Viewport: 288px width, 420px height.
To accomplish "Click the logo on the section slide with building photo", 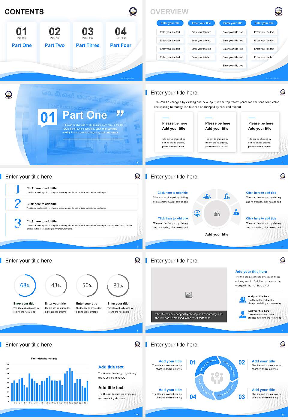I will (x=9, y=95).
